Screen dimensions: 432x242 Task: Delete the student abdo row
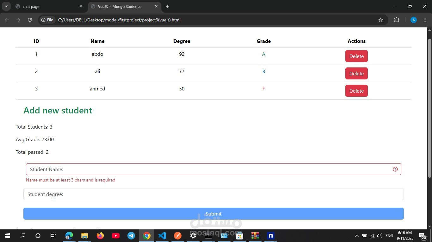[x=356, y=56]
